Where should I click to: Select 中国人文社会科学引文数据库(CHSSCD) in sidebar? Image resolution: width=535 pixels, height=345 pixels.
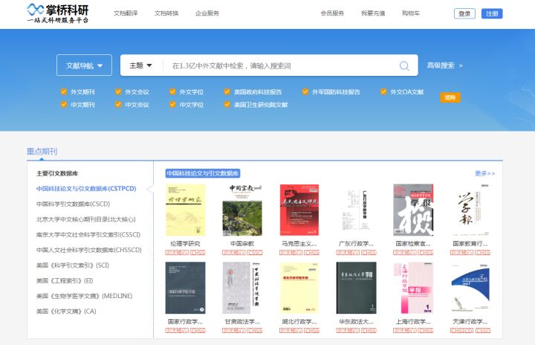pos(88,250)
